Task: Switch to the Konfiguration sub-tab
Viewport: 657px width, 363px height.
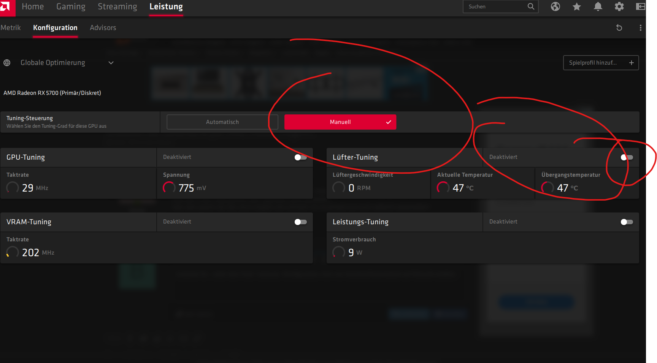Action: (55, 28)
